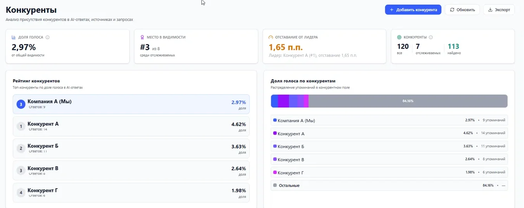The height and width of the screenshot is (208, 524).
Task: Click 4.62% share value for Конкурент А
Action: tap(239, 124)
